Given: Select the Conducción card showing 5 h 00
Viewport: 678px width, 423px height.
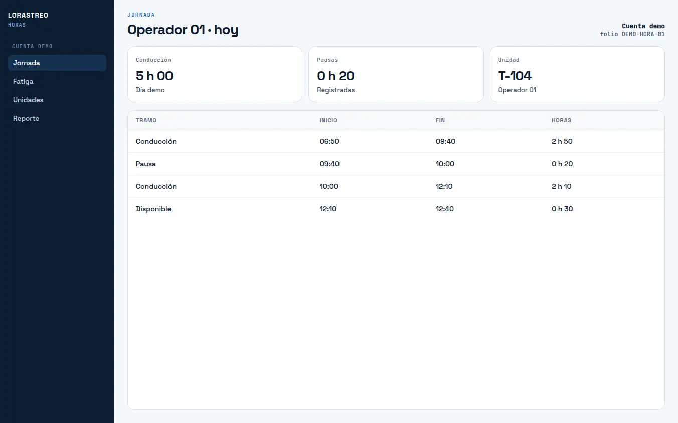Looking at the screenshot, I should (x=215, y=74).
